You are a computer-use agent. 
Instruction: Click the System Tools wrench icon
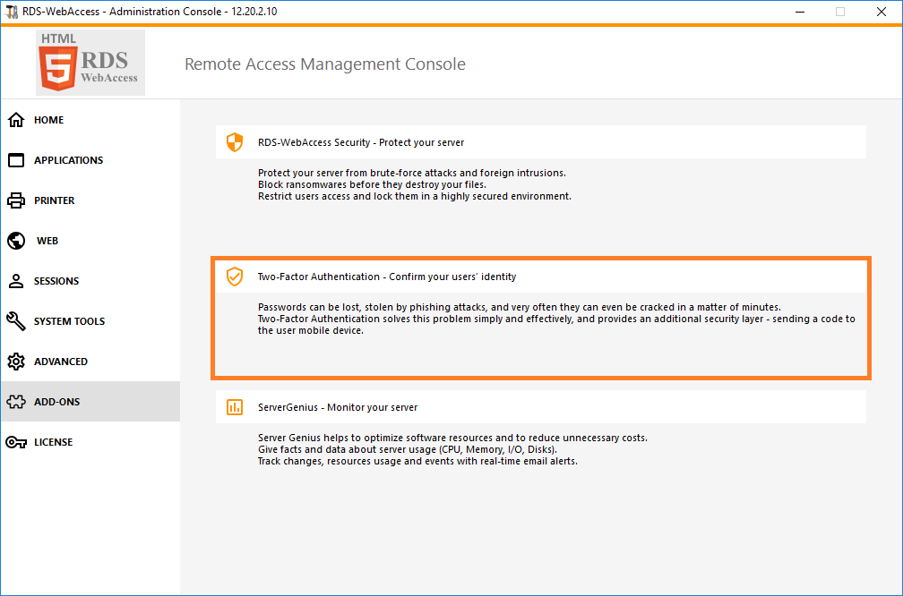[x=16, y=321]
